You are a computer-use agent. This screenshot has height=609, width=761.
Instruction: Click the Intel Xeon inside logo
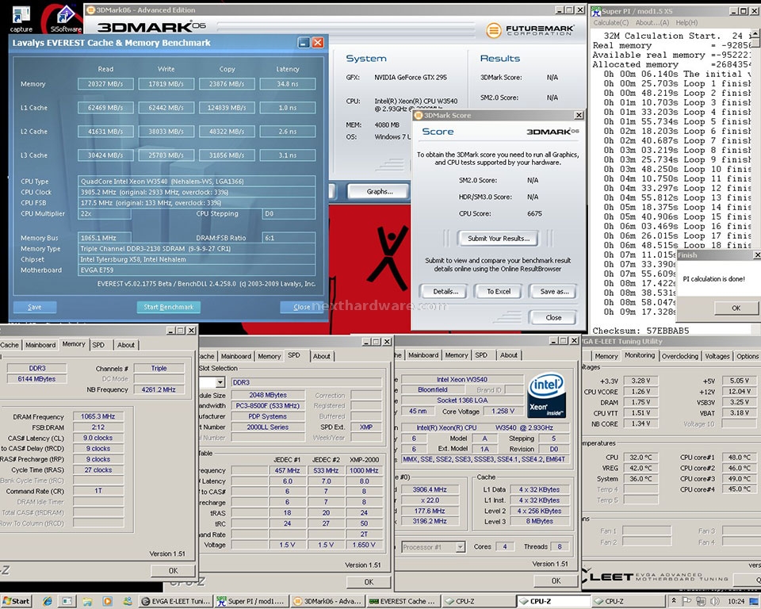coord(546,396)
